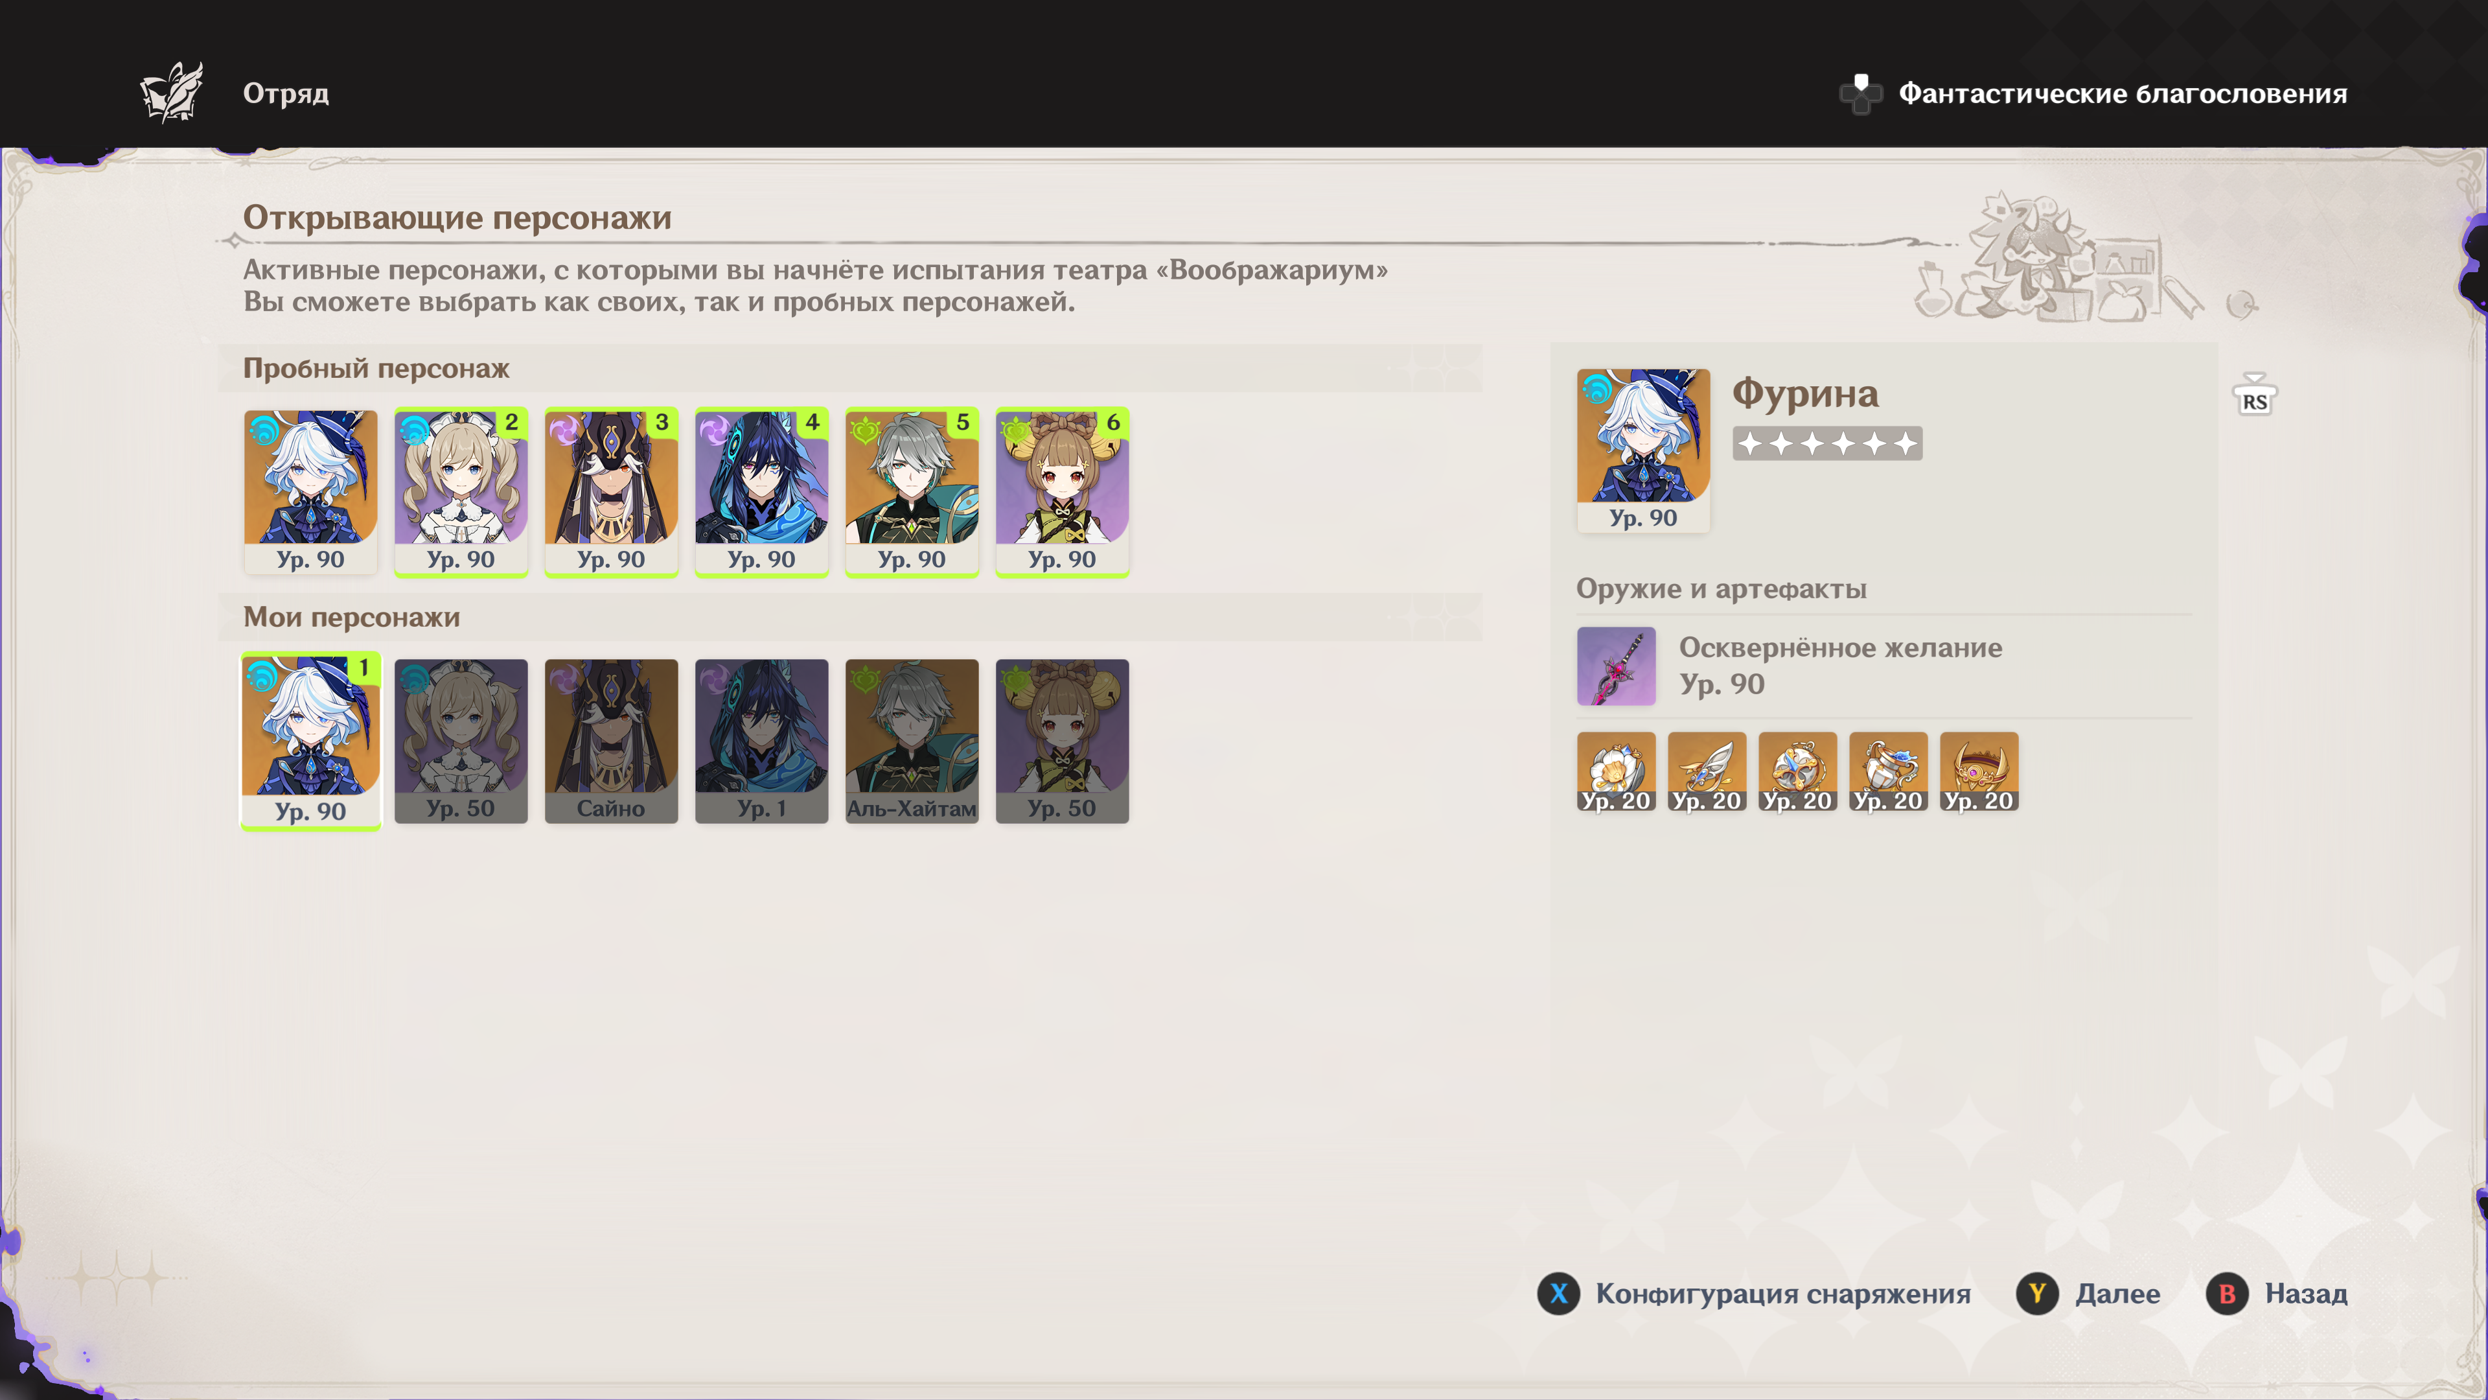This screenshot has width=2488, height=1400.
Task: Inspect the feather artifact icon
Action: pos(1707,771)
